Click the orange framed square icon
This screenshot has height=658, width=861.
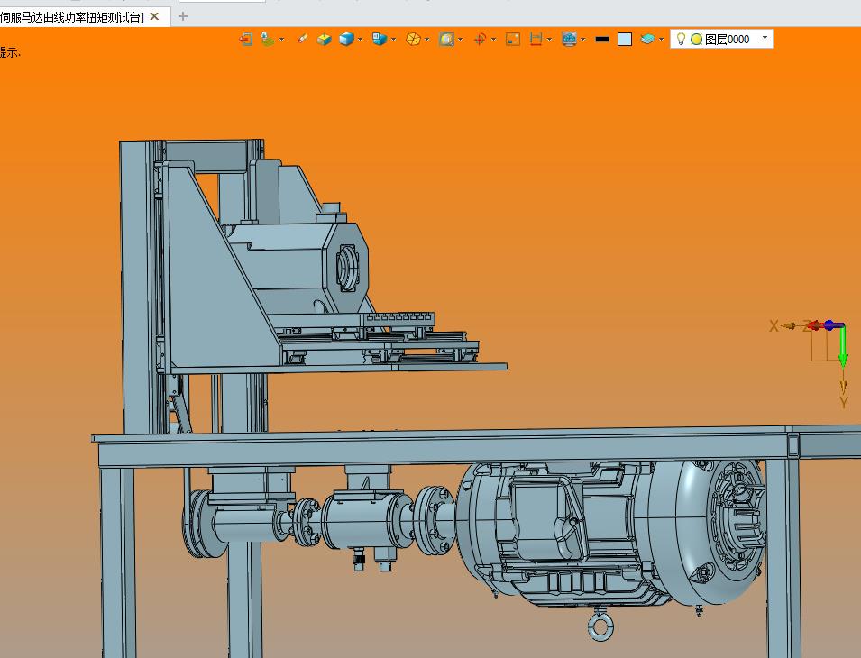(x=513, y=39)
